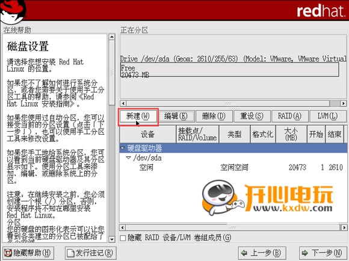The height and width of the screenshot is (261, 349).
Task: Click the green right arrow icon
Action: [304, 253]
